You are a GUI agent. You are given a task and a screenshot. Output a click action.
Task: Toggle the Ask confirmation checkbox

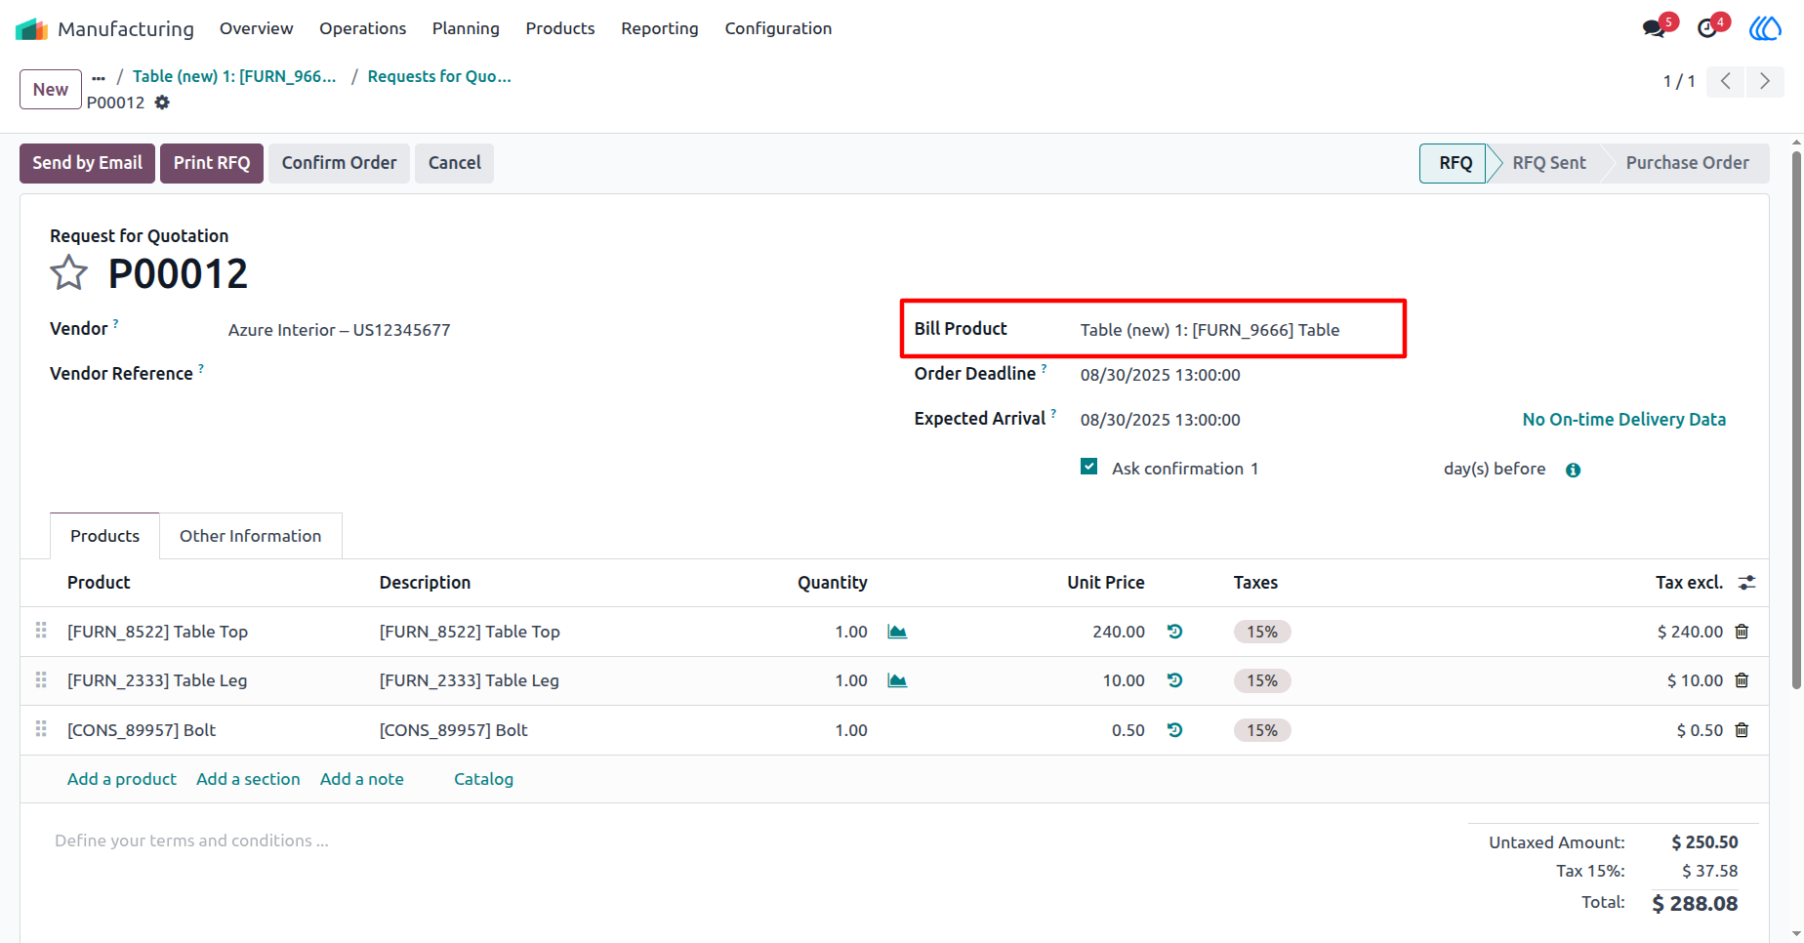(1089, 467)
